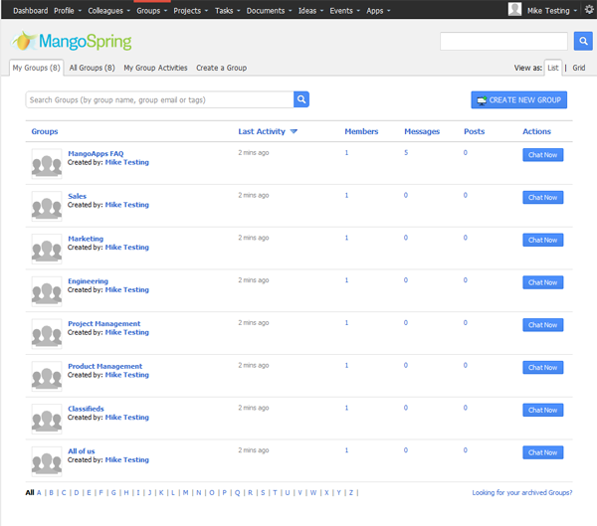The image size is (597, 526).
Task: Sort by the Members column header
Action: tap(361, 131)
